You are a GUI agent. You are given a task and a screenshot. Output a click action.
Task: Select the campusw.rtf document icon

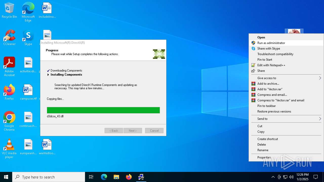coord(28,93)
